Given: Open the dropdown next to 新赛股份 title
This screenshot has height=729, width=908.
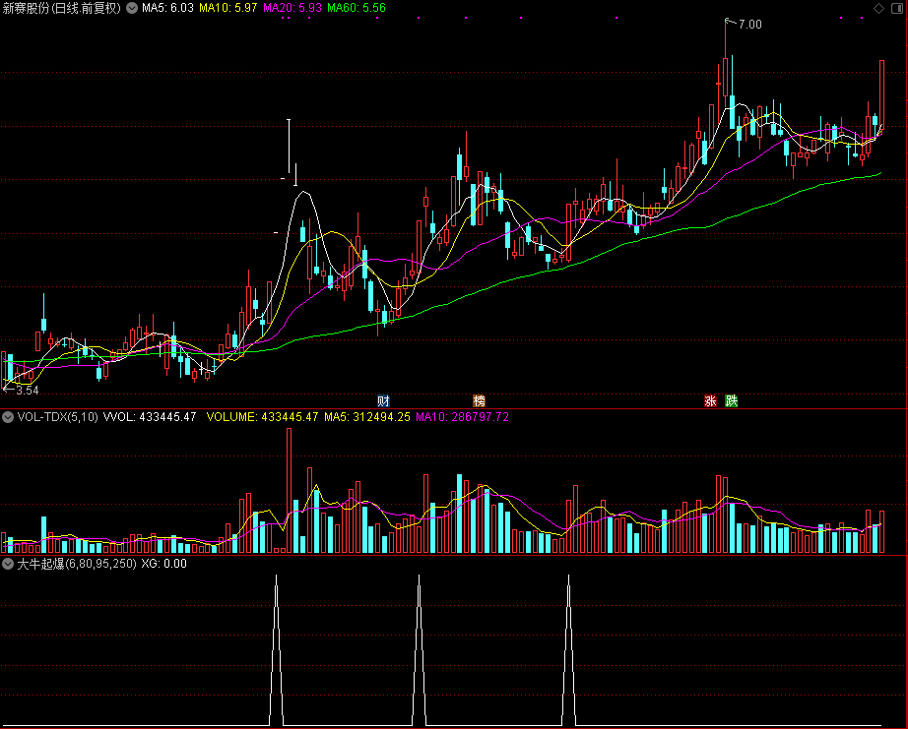Looking at the screenshot, I should [x=132, y=8].
